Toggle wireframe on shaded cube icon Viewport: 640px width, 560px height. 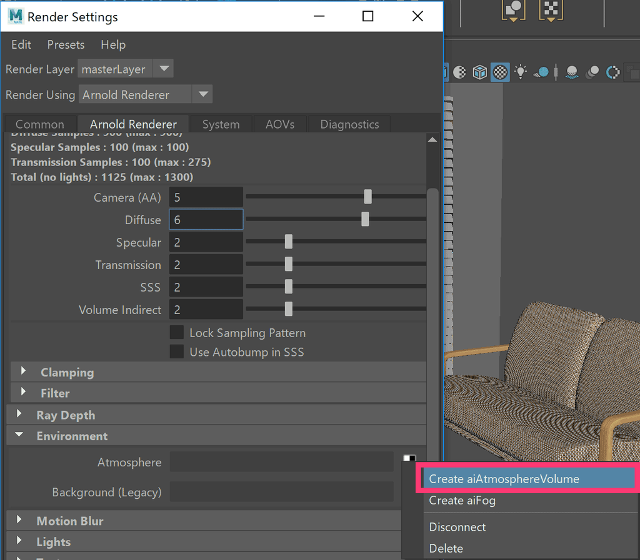tap(479, 72)
